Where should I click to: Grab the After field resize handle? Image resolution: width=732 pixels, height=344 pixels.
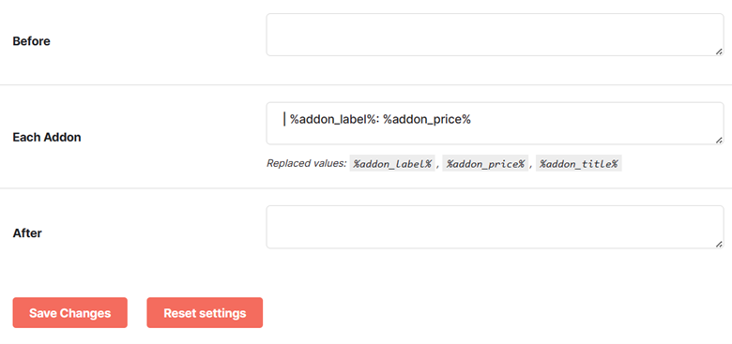719,244
